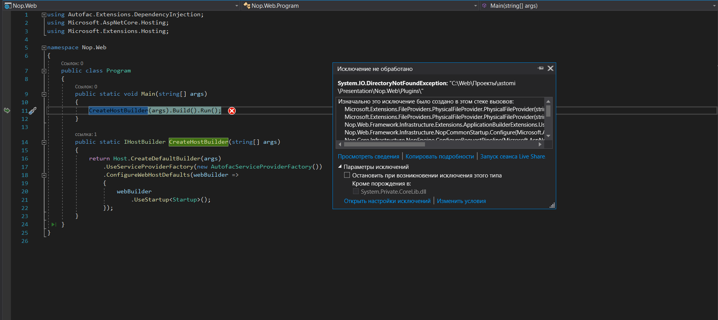The height and width of the screenshot is (320, 718).
Task: Click the Program class name on line 7
Action: coord(118,71)
